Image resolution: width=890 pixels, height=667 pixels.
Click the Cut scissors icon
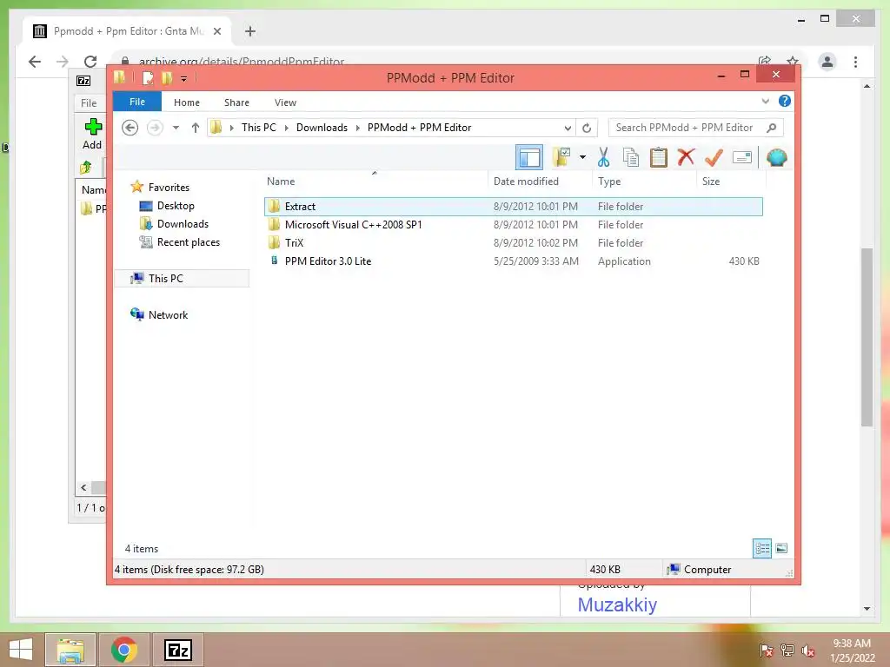tap(603, 157)
